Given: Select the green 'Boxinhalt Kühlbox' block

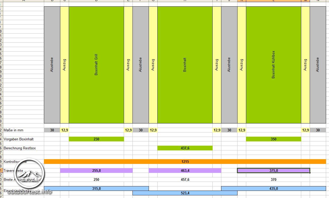Looking at the screenshot, I should tap(273, 65).
